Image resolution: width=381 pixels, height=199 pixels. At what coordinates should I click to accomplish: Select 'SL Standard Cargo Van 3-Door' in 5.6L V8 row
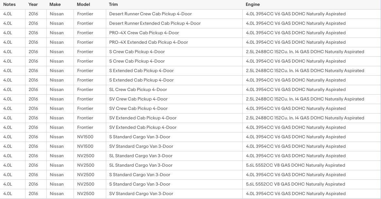pyautogui.click(x=141, y=165)
